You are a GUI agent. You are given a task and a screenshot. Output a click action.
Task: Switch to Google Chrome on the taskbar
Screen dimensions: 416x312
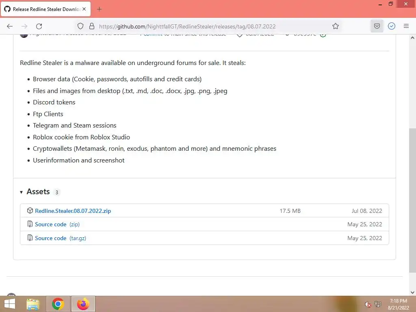58,304
